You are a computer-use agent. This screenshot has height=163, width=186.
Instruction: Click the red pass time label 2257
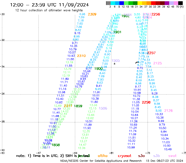click(151, 53)
